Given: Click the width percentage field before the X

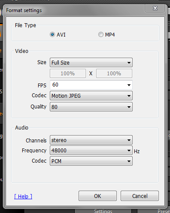Looking at the screenshot, I should [68, 74].
